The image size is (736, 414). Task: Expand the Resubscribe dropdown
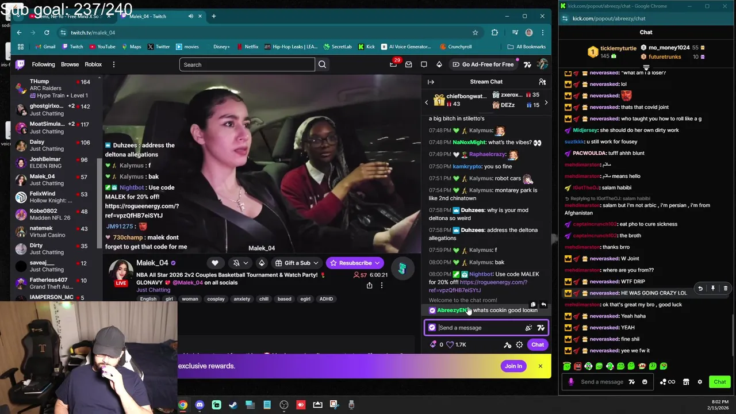click(377, 263)
